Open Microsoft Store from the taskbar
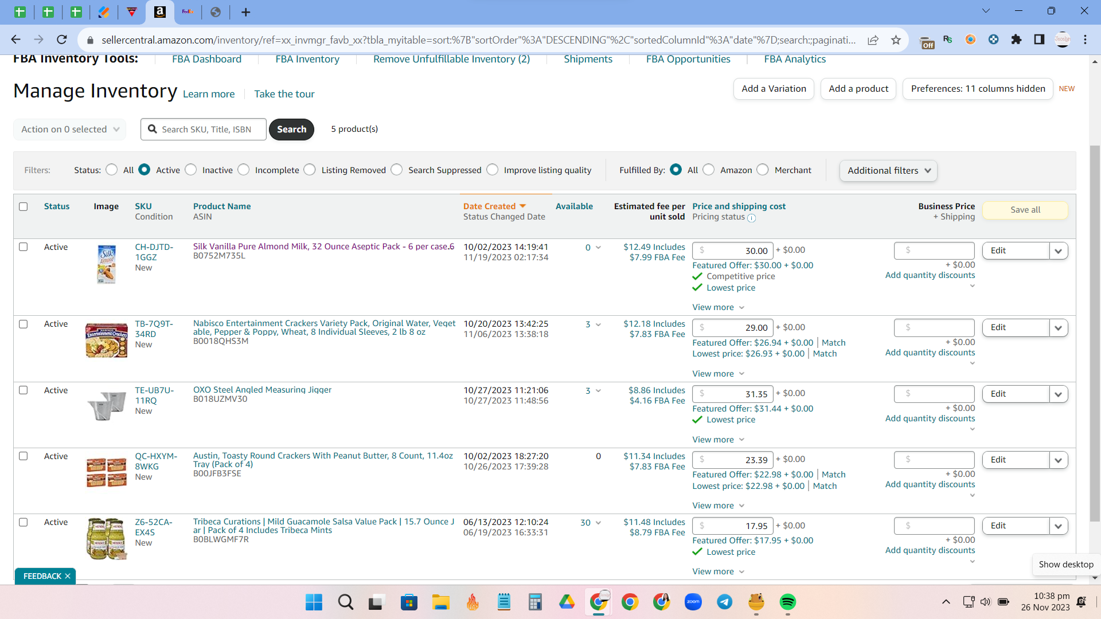The image size is (1101, 619). (409, 602)
